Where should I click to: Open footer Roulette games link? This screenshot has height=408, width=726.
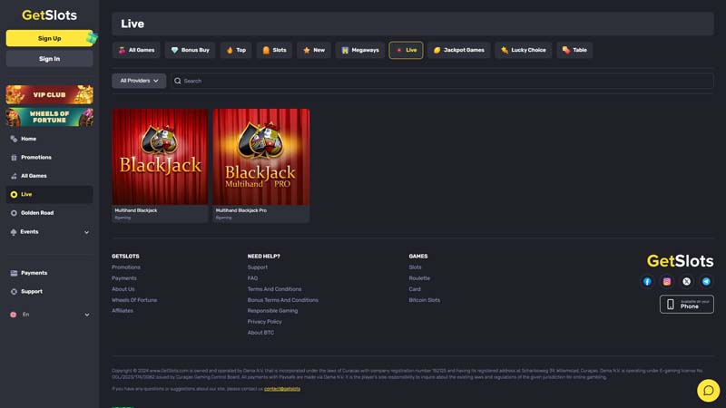[419, 278]
